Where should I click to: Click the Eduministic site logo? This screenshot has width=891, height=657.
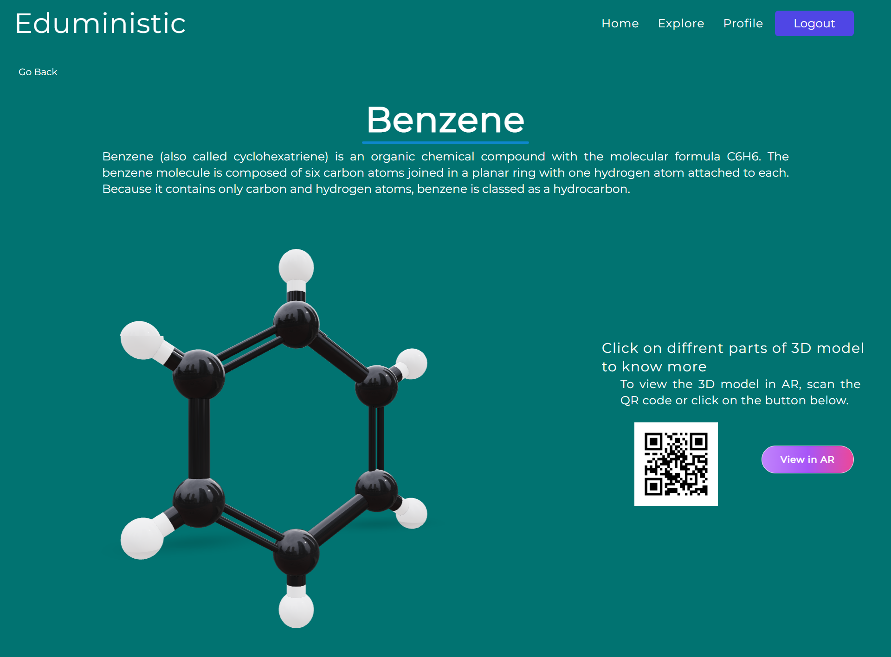pyautogui.click(x=100, y=23)
